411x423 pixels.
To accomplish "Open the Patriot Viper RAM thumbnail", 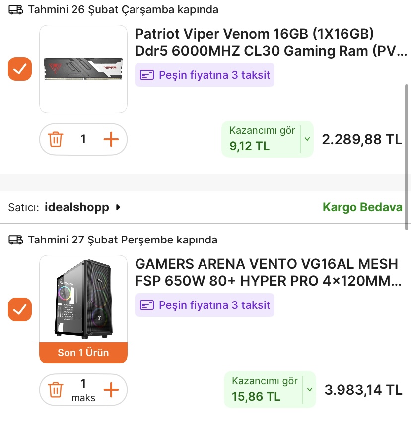I will click(x=83, y=69).
